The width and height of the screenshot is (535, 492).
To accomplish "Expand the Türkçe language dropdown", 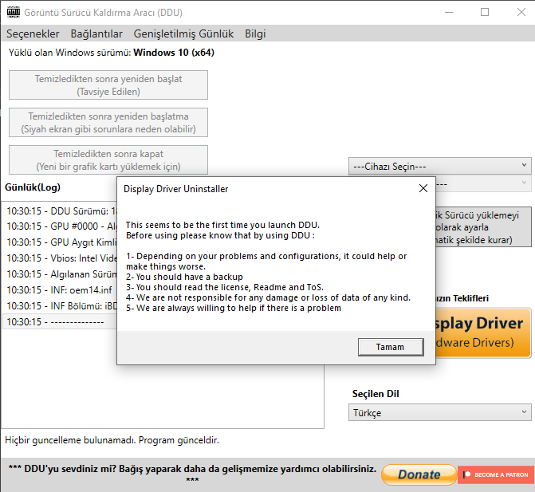I will pos(440,412).
